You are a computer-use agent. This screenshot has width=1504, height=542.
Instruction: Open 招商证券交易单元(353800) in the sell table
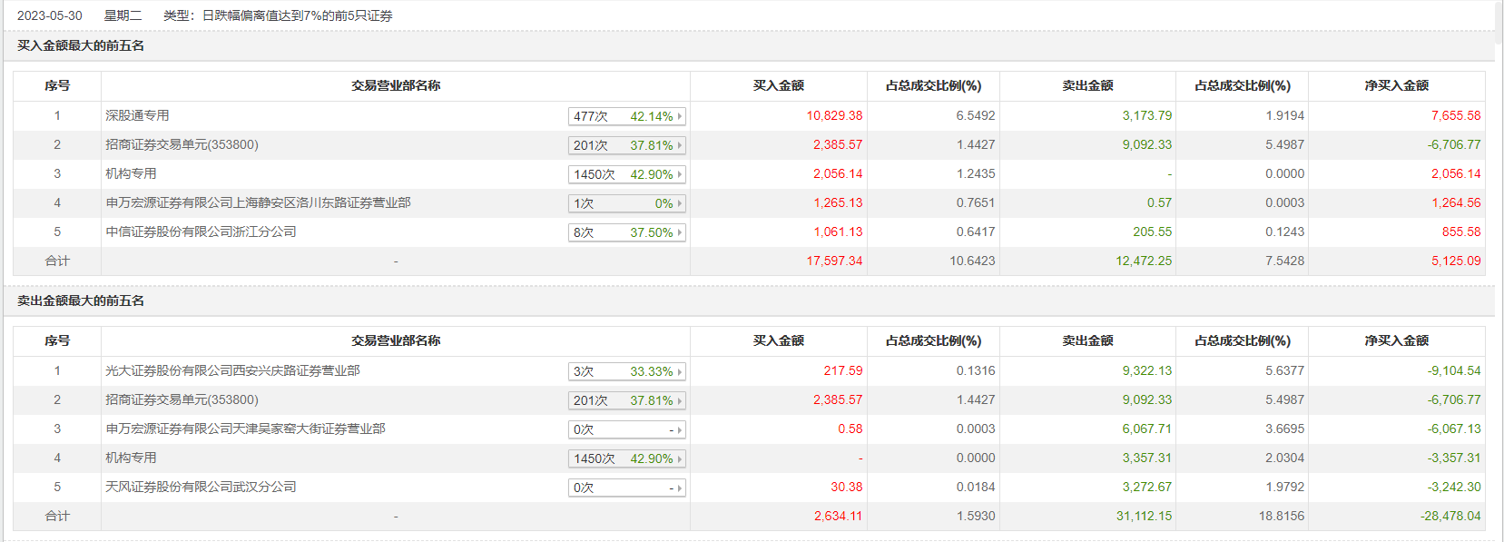182,399
